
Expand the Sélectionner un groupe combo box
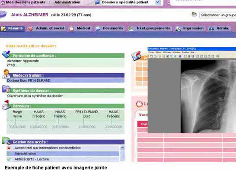click(x=218, y=15)
